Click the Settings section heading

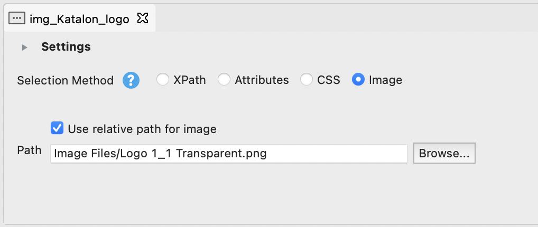point(66,47)
